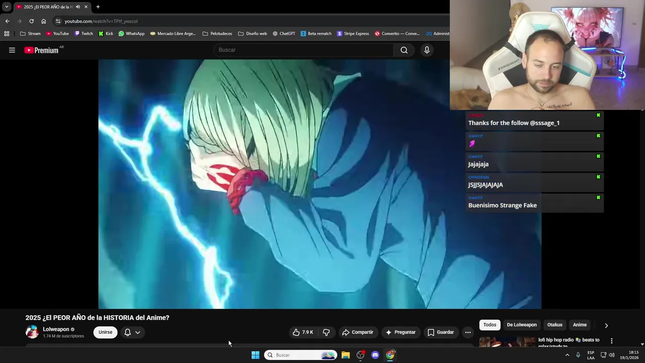Screen dimensions: 645x363
Task: Focus the YouTube Buscar search field
Action: click(x=304, y=50)
